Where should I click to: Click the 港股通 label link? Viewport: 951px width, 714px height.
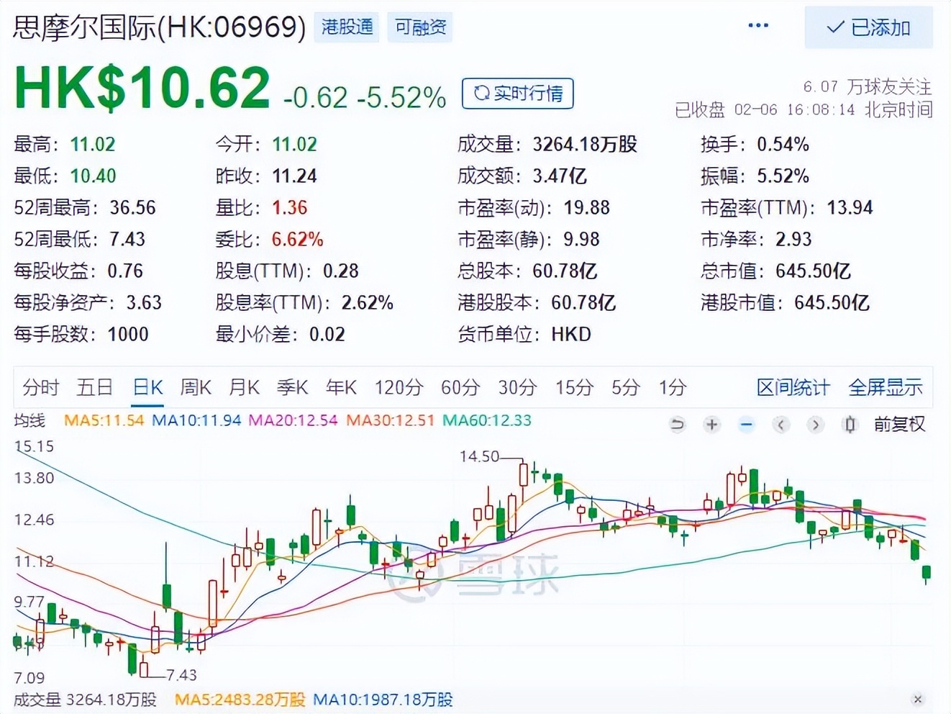click(346, 28)
